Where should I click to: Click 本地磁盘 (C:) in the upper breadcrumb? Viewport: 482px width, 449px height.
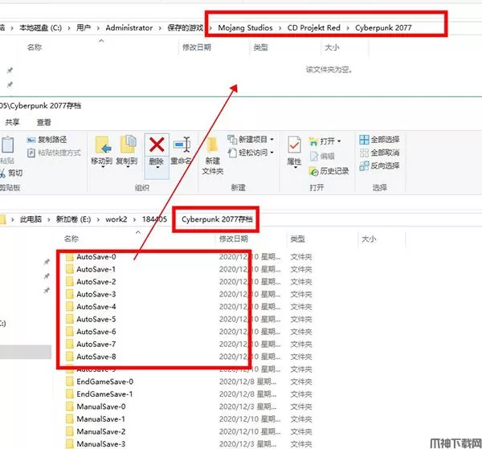[40, 27]
